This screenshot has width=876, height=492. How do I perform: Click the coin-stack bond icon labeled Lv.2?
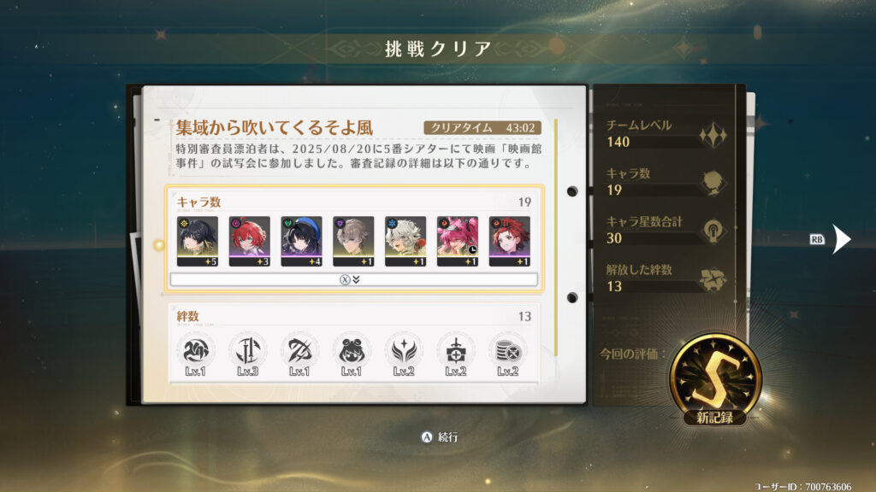507,354
